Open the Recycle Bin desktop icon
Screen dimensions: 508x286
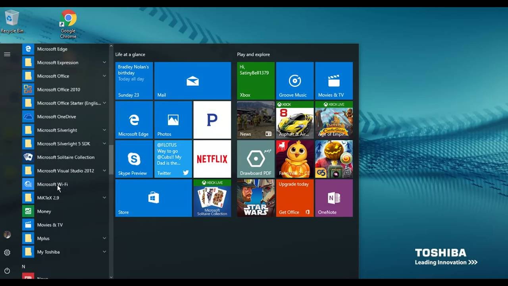point(12,22)
